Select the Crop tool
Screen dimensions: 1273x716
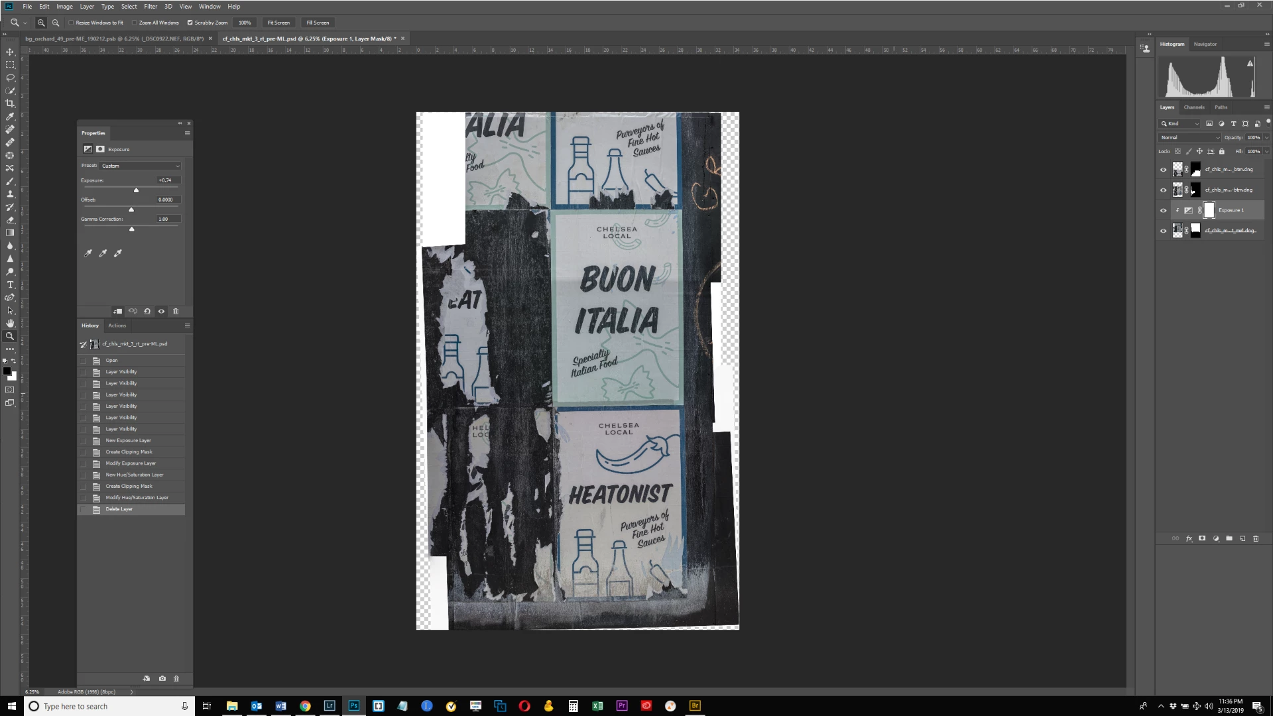tap(10, 103)
